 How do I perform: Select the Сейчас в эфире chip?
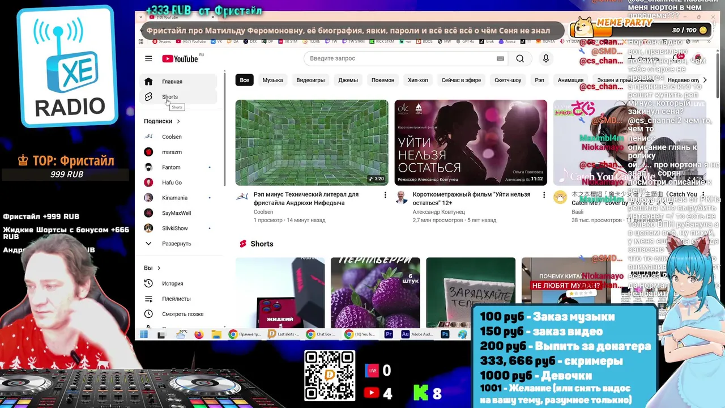pyautogui.click(x=461, y=80)
